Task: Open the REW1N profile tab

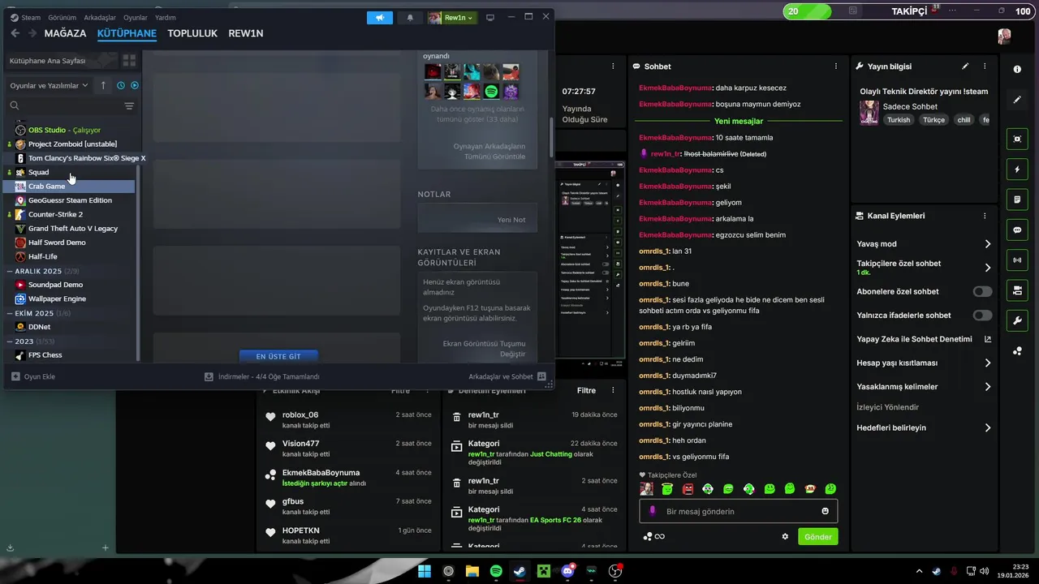Action: click(x=246, y=33)
